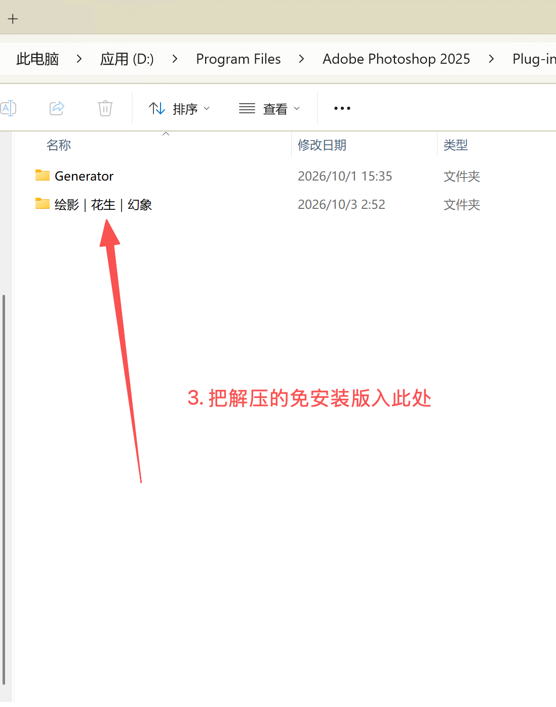
Task: Open a new tab with the plus icon
Action: [13, 19]
